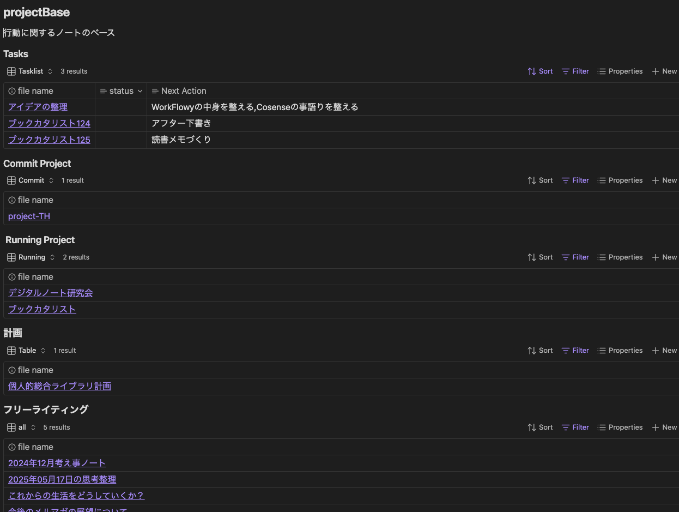
Task: Click the フリーライティング heading
Action: [46, 409]
